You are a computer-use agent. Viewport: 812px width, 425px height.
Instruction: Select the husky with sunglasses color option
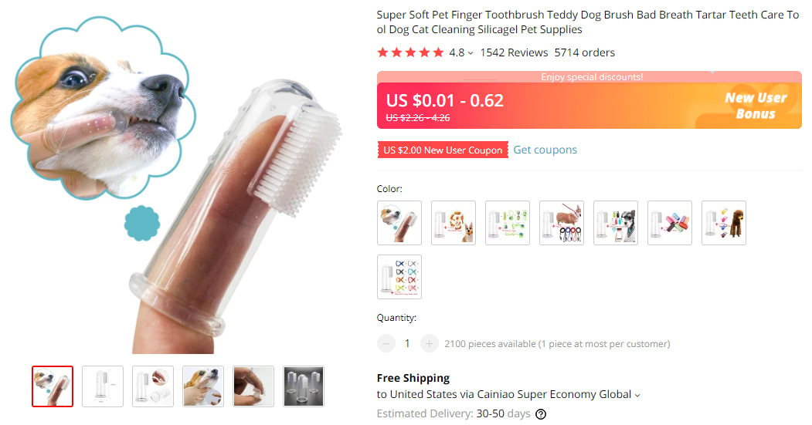pos(616,223)
